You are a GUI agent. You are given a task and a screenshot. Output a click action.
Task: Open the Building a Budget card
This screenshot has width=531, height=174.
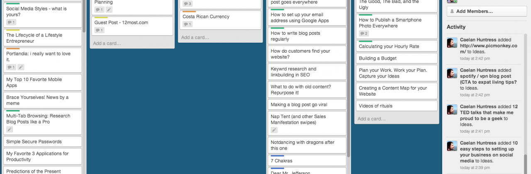pyautogui.click(x=397, y=58)
